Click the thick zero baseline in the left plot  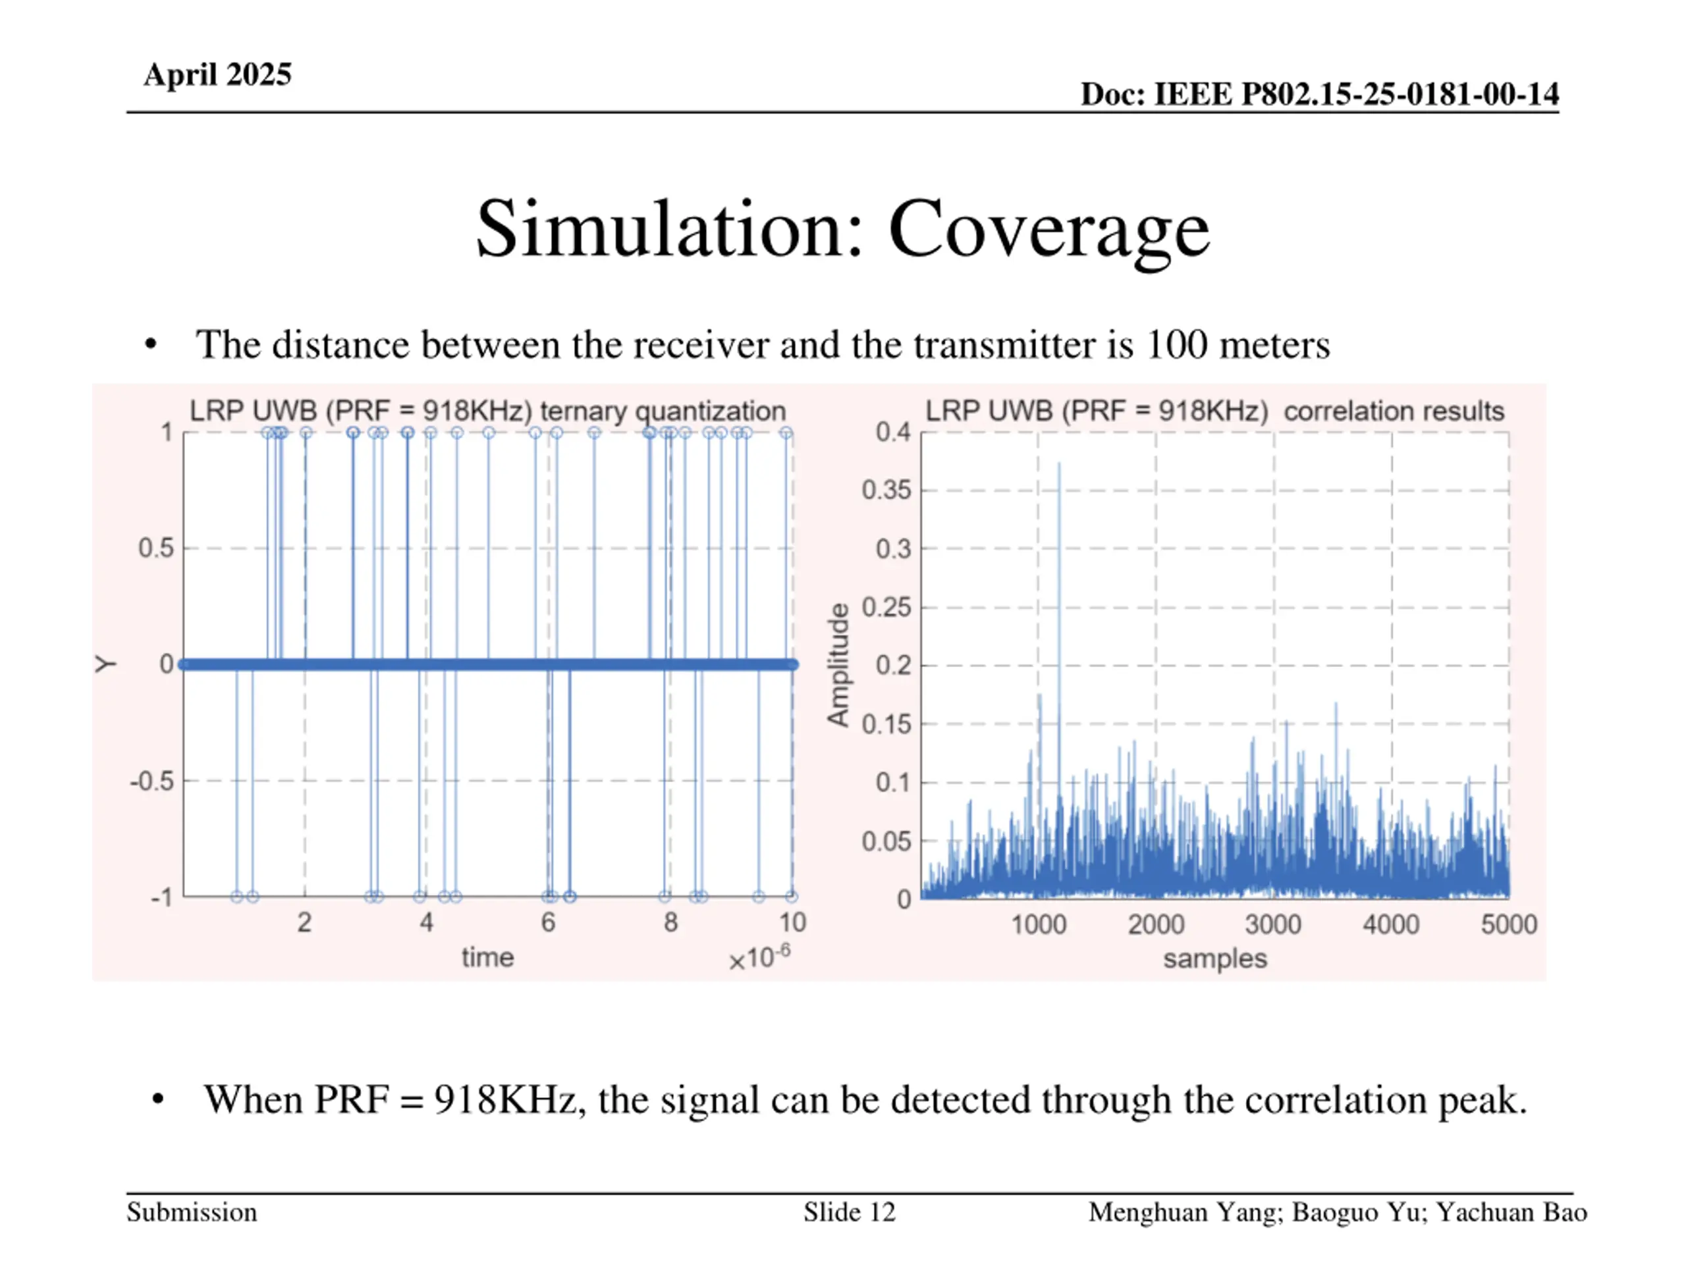pos(488,664)
